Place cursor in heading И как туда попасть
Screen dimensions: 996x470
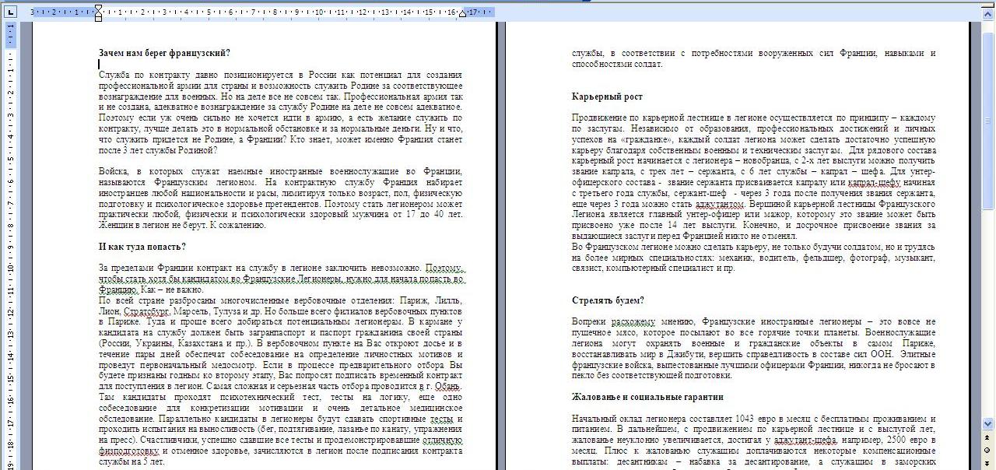(x=145, y=244)
